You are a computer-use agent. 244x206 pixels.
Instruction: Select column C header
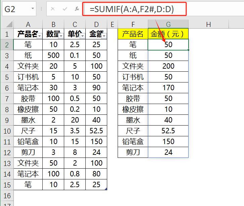(x=75, y=24)
